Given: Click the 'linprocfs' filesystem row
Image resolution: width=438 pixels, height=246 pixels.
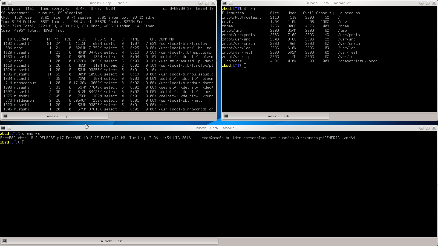Looking at the screenshot, I should 300,61.
